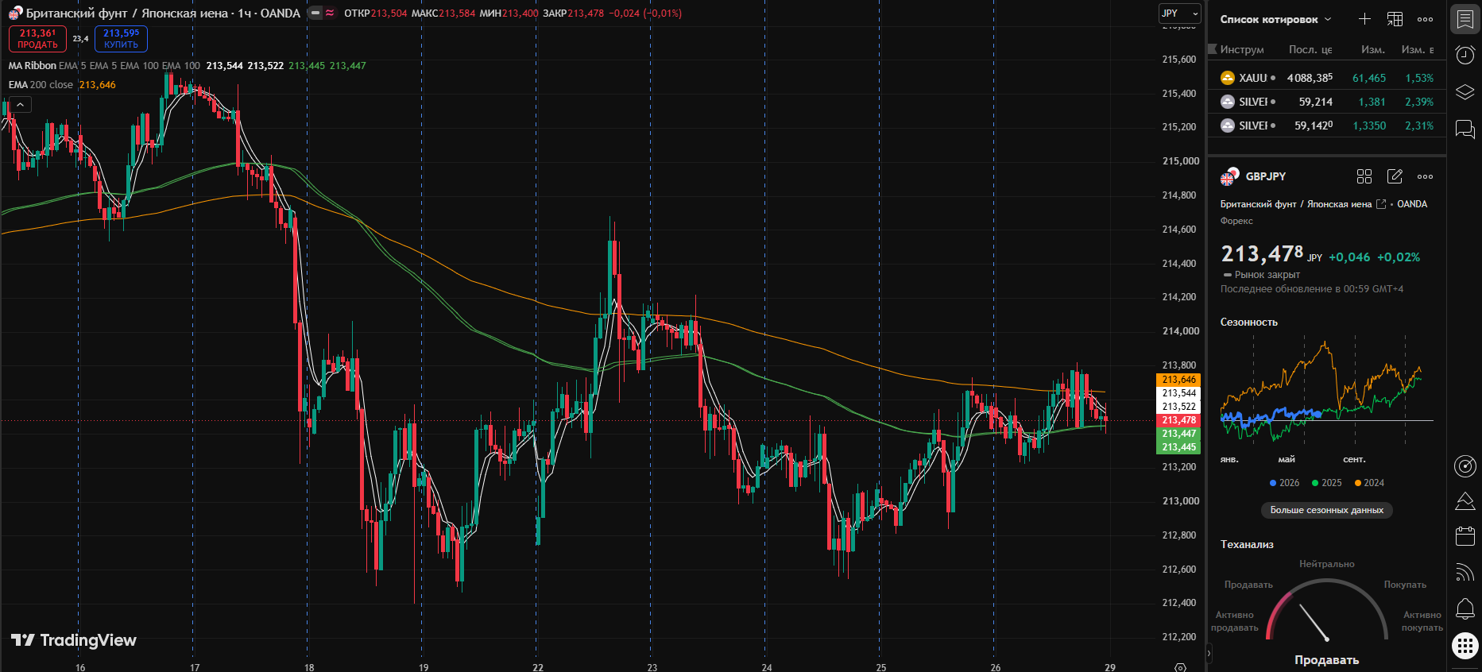Open the screener radar icon
Screen dimensions: 1482x672
(x=1465, y=466)
